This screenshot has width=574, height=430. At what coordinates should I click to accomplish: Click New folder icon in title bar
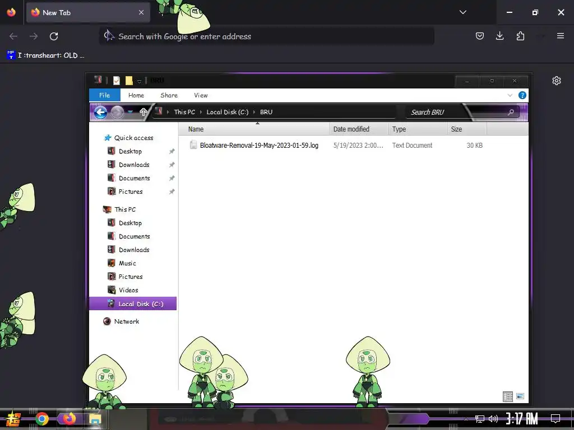[129, 81]
